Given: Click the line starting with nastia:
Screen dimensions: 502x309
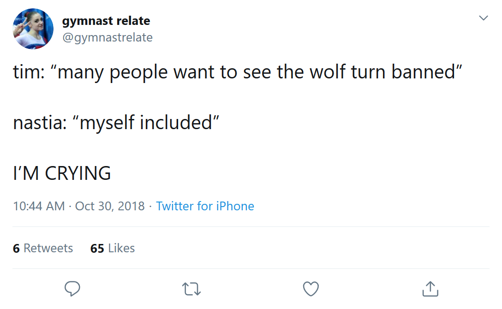Looking at the screenshot, I should click(x=116, y=123).
